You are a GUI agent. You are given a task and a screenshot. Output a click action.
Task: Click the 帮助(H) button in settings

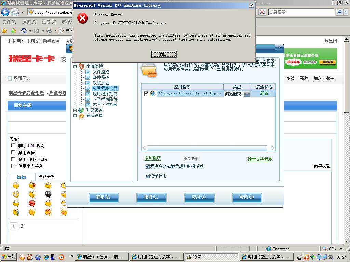click(x=247, y=198)
